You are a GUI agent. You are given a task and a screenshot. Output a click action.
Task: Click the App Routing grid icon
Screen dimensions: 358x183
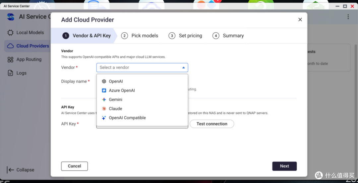[x=10, y=59]
